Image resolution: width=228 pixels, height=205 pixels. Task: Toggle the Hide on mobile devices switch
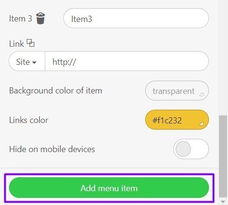tap(191, 149)
